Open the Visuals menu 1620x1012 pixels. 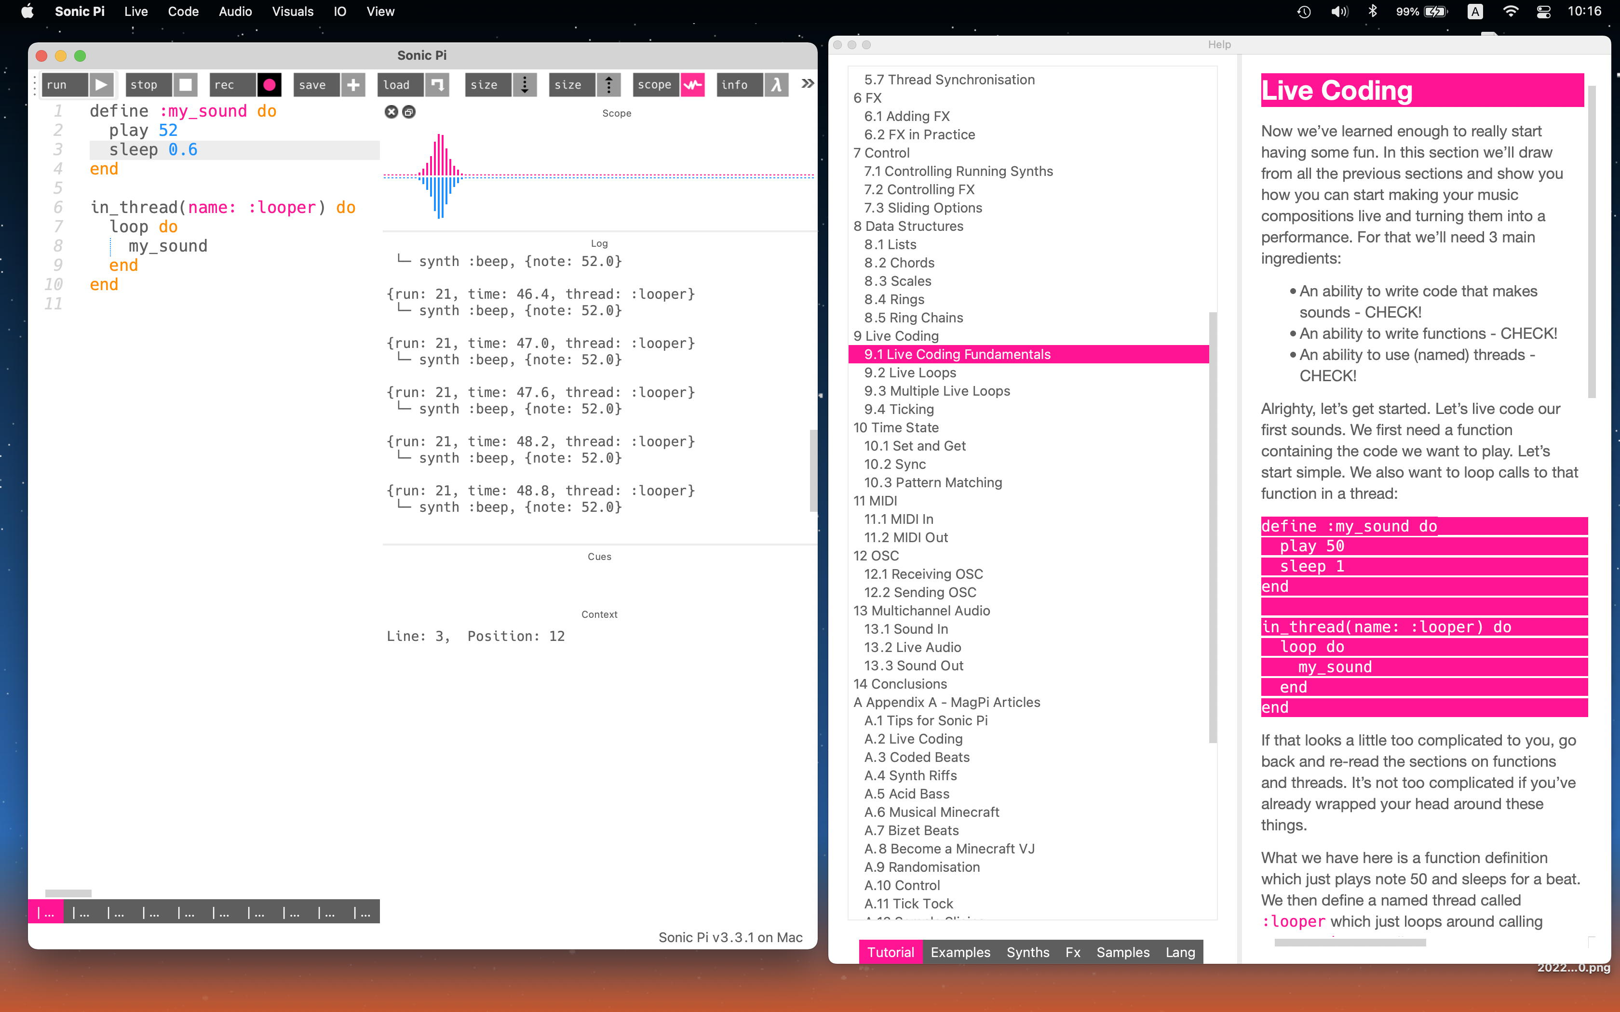[x=293, y=12]
